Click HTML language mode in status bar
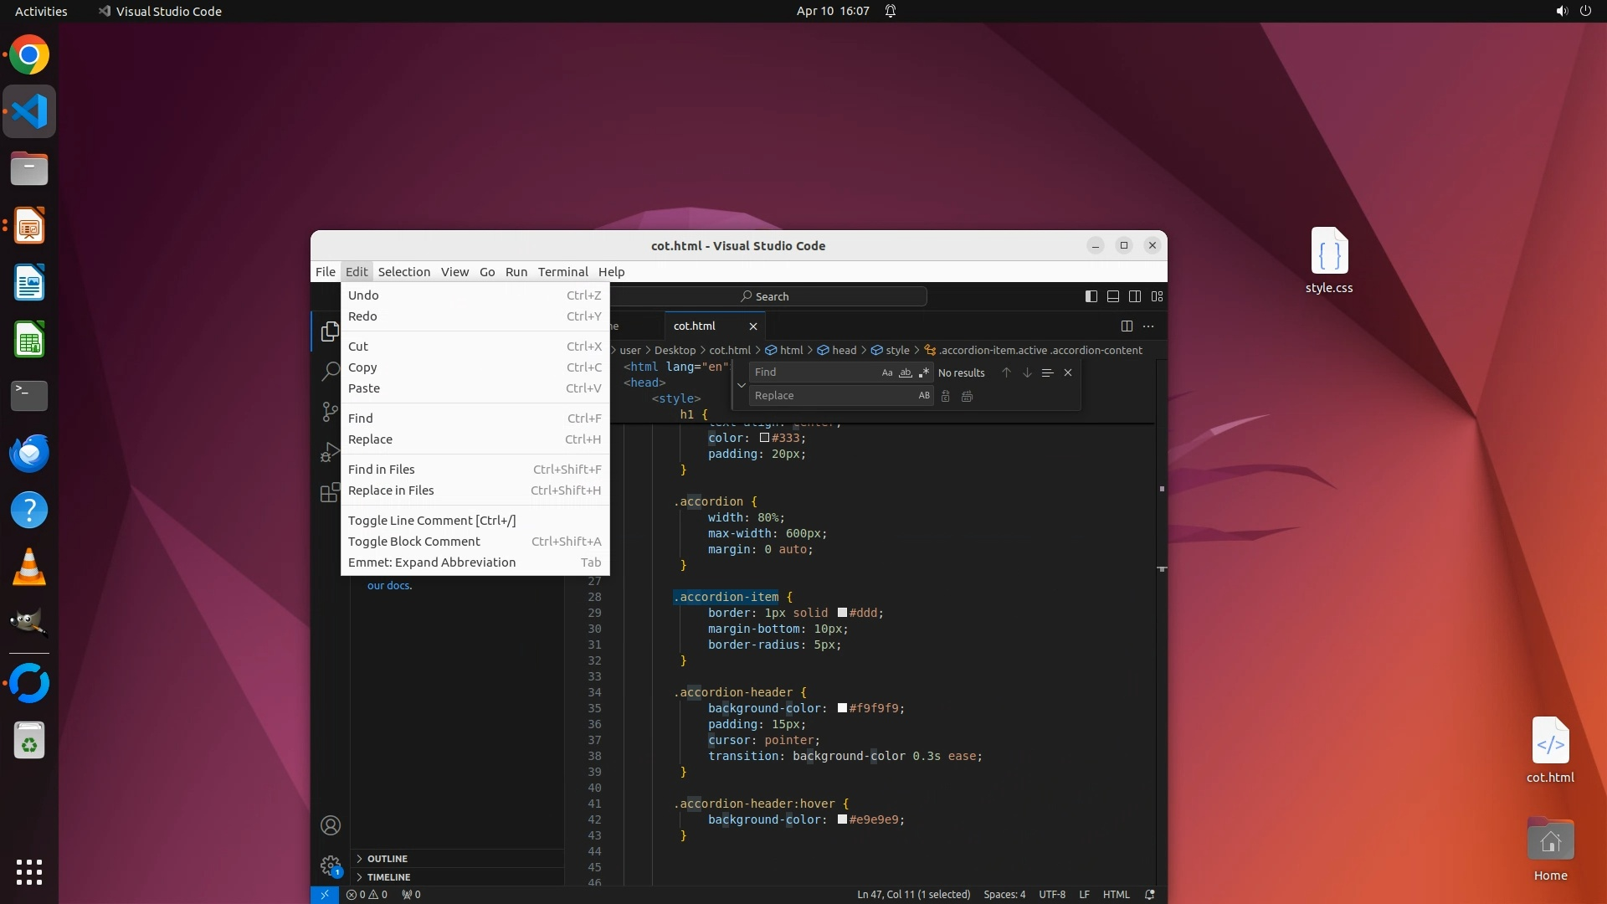This screenshot has height=904, width=1607. click(x=1116, y=895)
